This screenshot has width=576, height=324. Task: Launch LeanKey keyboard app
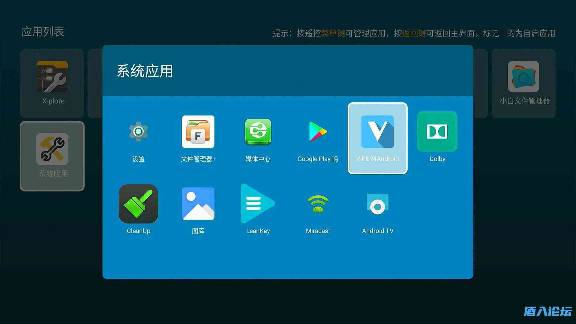258,204
